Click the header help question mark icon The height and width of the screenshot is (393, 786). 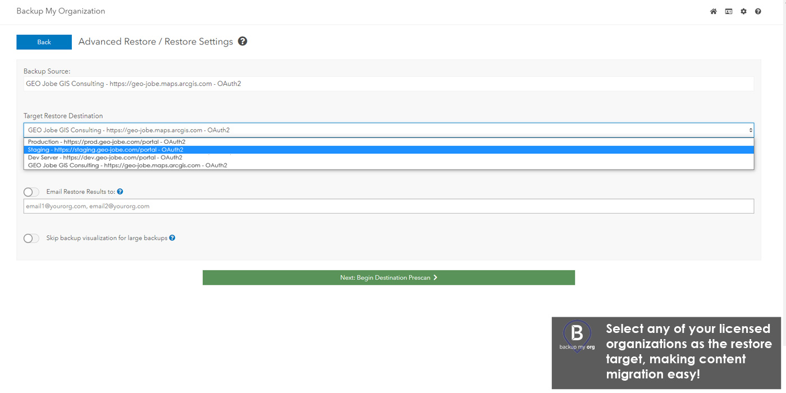click(x=758, y=11)
